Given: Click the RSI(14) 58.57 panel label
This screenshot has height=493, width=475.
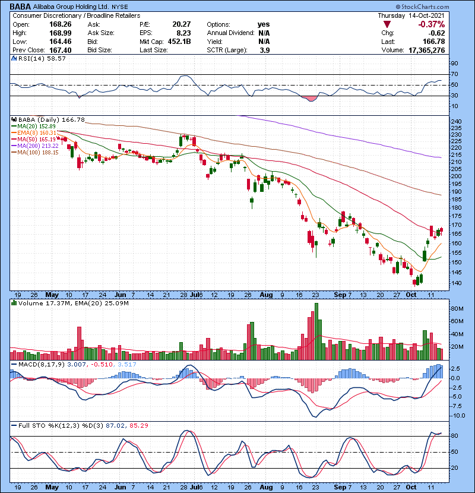Looking at the screenshot, I should (42, 58).
